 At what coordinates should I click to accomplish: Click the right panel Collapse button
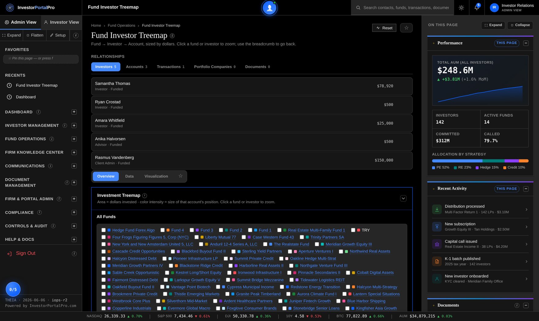520,25
